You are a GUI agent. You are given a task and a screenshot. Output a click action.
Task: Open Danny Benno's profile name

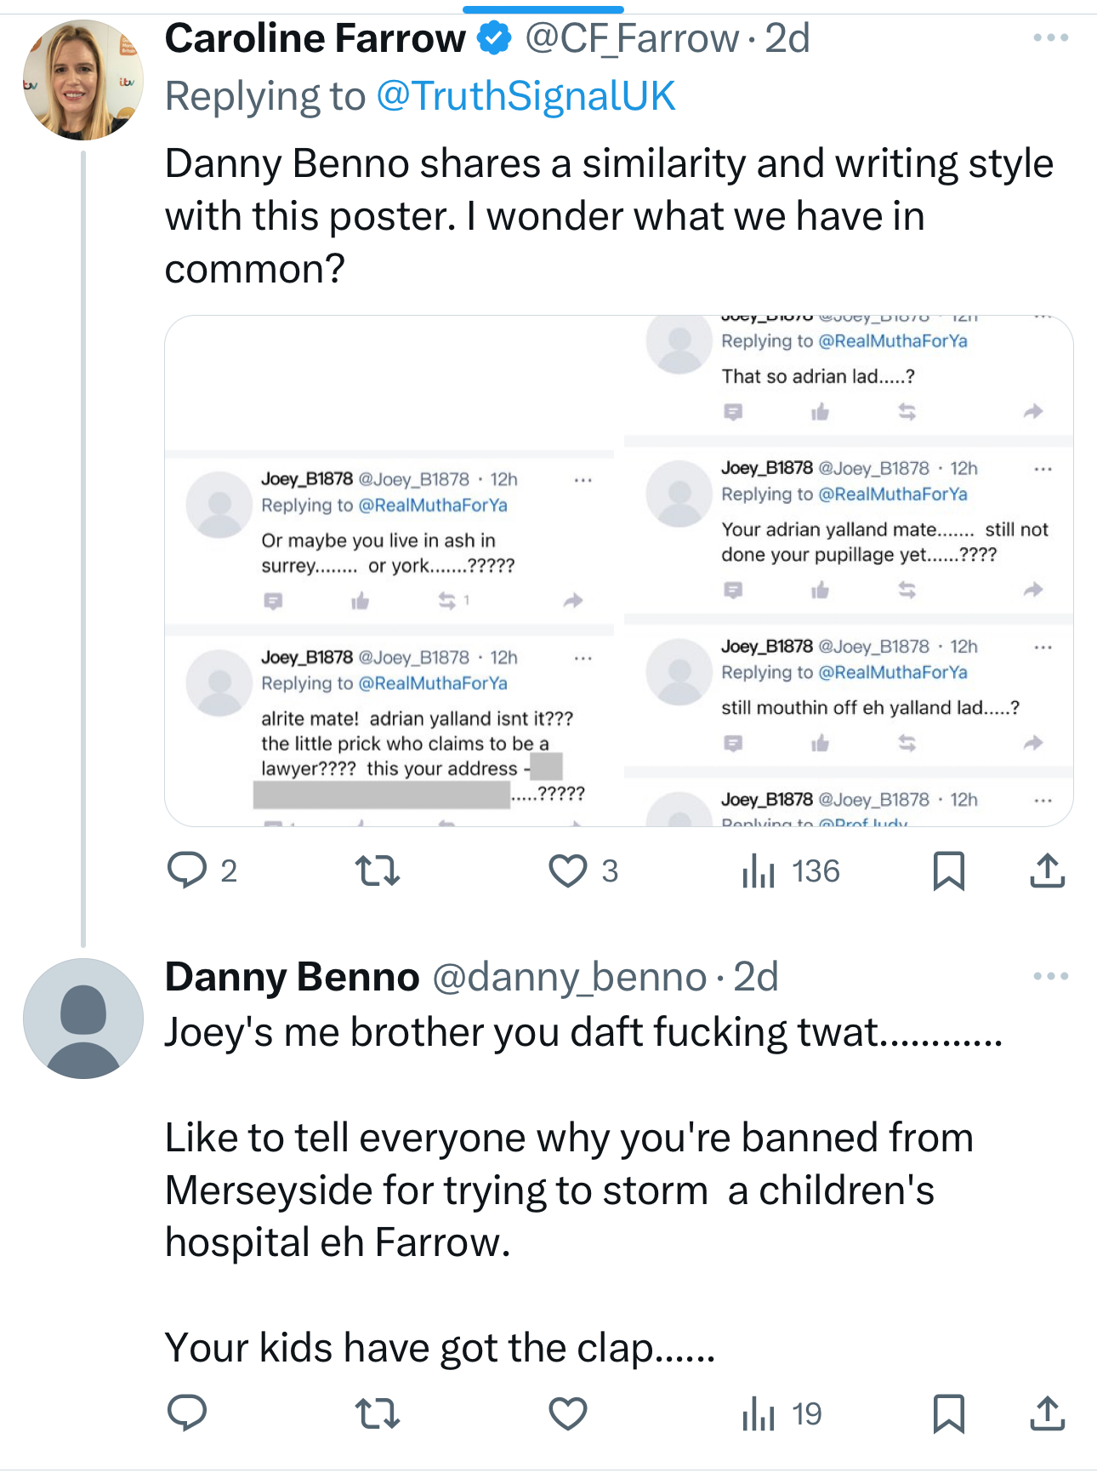(x=292, y=977)
